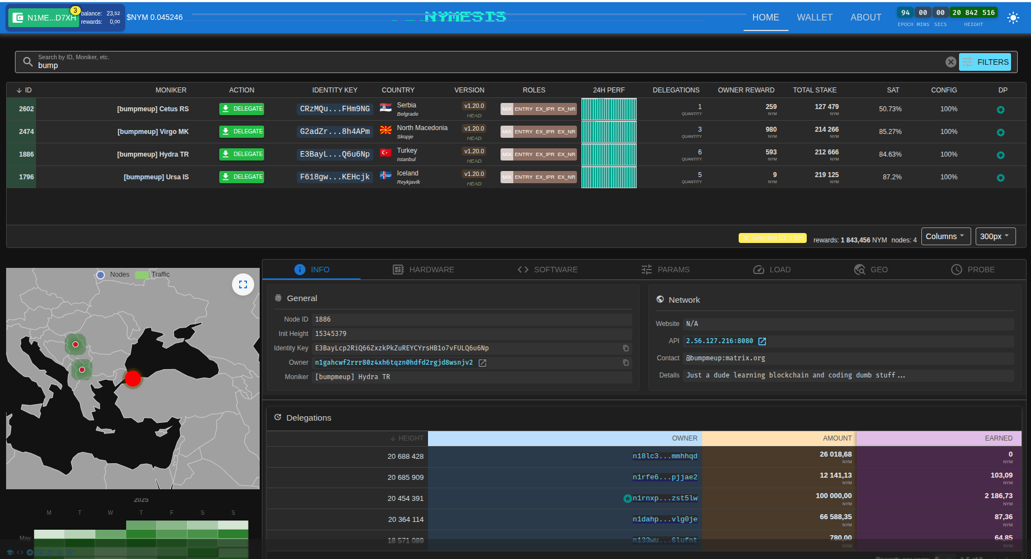
Task: Go to the WALLET page
Action: (814, 18)
